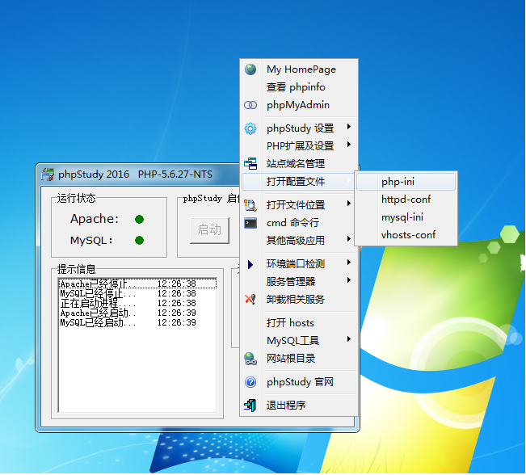The height and width of the screenshot is (475, 526).
Task: Expand 其他高级应用 submenu arrow
Action: tap(349, 239)
